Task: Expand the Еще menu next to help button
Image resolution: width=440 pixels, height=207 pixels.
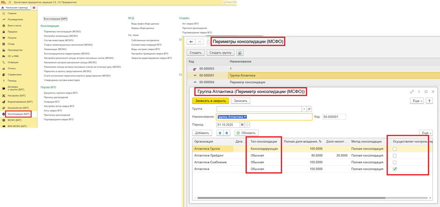Action: click(415, 100)
